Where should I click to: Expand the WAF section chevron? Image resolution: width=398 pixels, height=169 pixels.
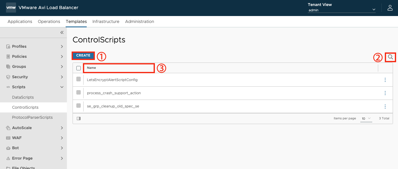(x=62, y=138)
